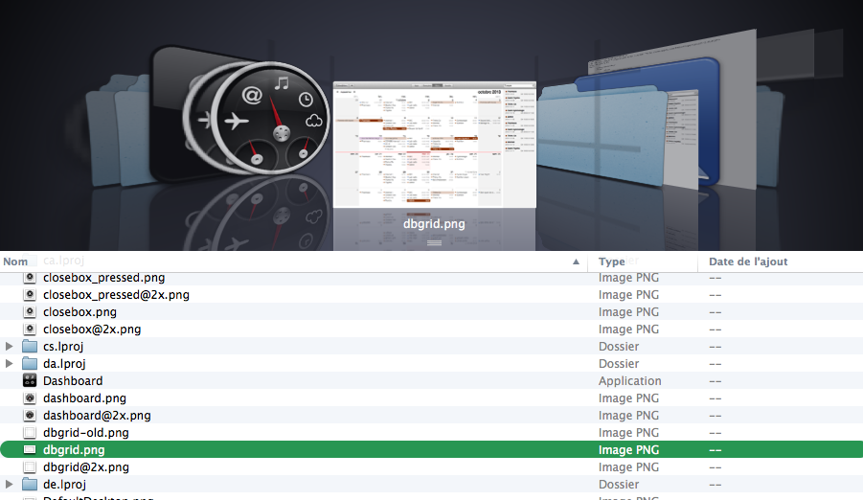Click the Dossier type of de.lproj row

[619, 484]
